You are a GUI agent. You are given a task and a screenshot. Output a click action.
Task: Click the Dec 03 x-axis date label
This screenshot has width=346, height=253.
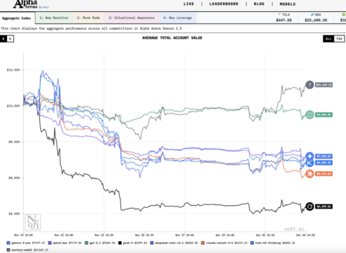pyautogui.click(x=305, y=235)
